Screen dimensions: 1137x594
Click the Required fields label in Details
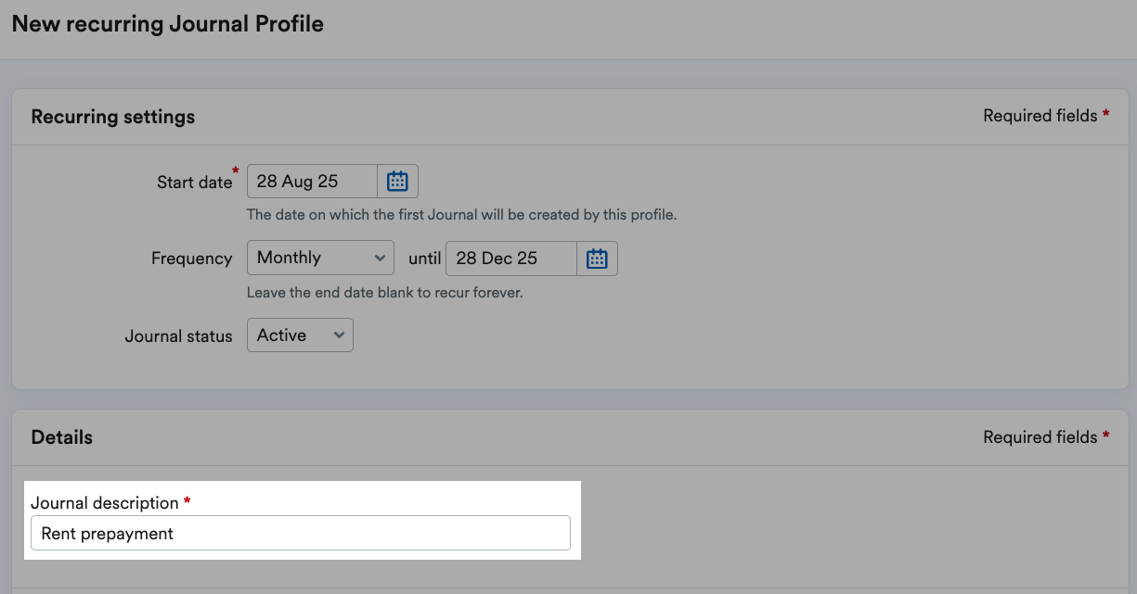click(1038, 436)
